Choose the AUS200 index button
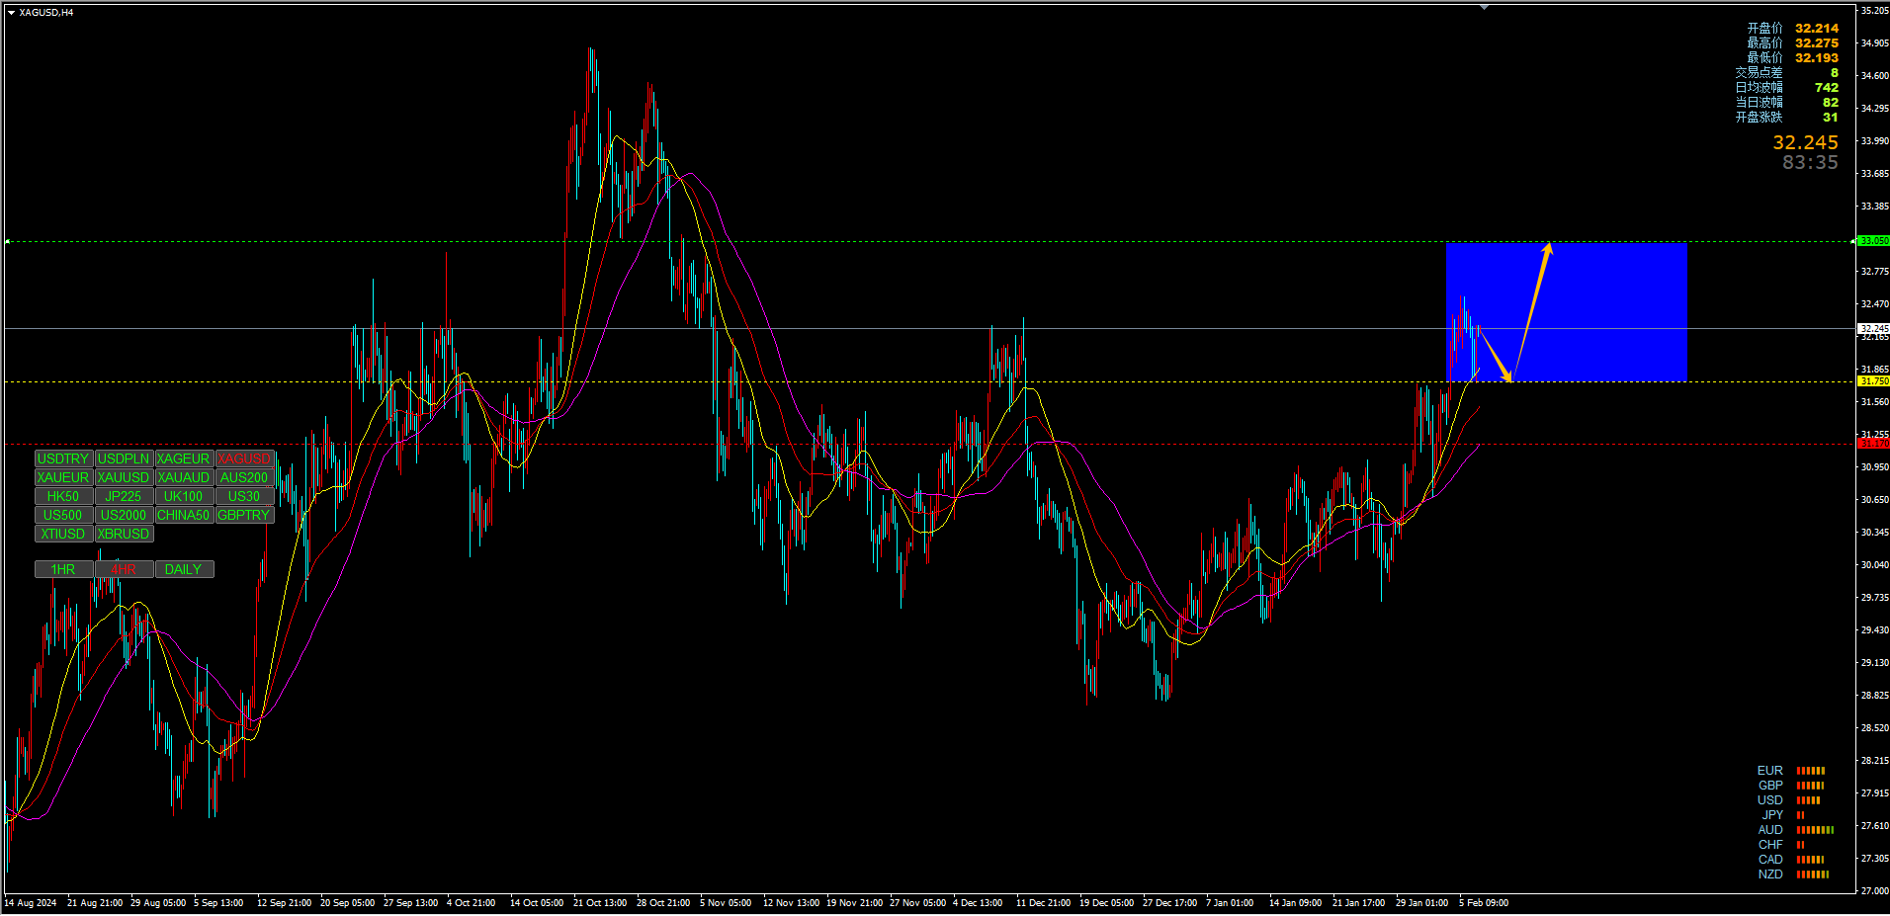The height and width of the screenshot is (916, 1890). pyautogui.click(x=244, y=478)
